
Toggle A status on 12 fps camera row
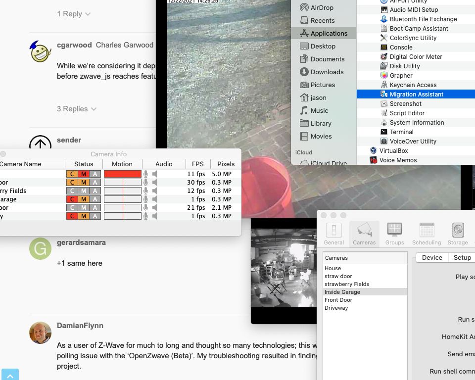point(95,191)
